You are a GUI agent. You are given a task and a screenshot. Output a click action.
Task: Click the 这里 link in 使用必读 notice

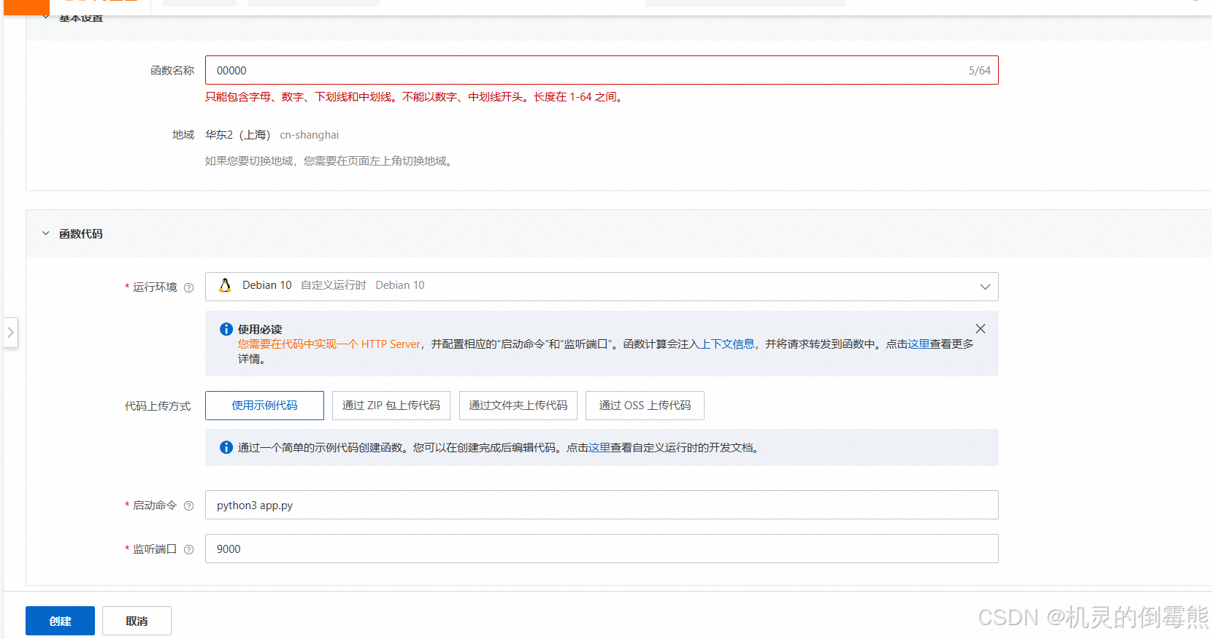coord(918,344)
